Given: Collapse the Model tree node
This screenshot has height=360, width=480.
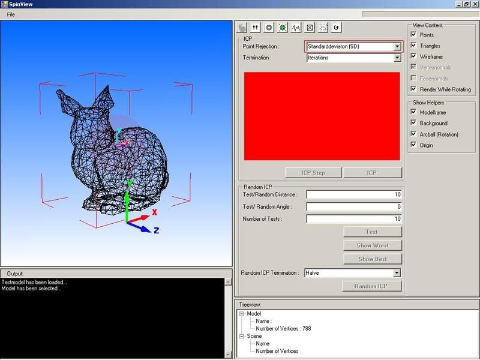Looking at the screenshot, I should coord(242,314).
